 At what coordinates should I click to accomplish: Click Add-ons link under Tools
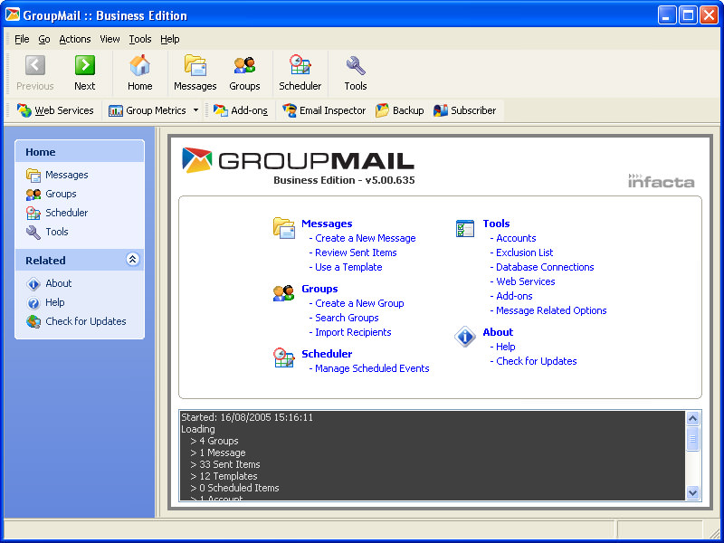[x=514, y=296]
